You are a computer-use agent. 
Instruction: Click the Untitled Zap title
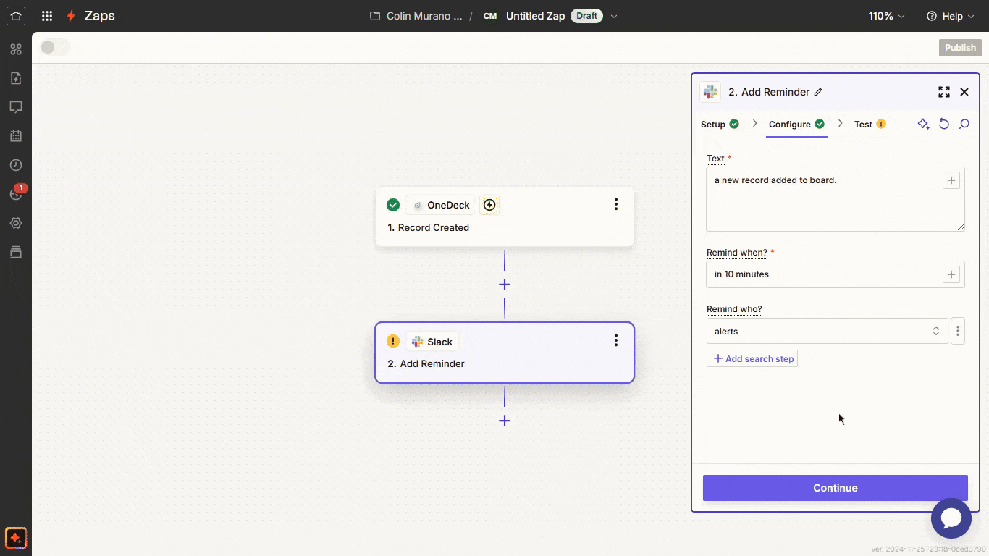coord(535,16)
